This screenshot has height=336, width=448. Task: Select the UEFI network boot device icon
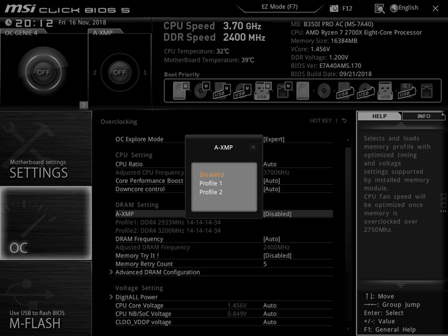tap(284, 90)
